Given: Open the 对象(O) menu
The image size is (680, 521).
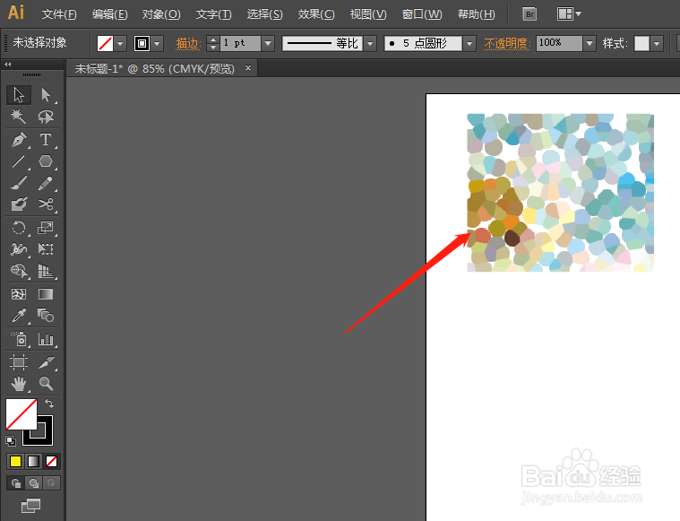Looking at the screenshot, I should click(x=161, y=14).
